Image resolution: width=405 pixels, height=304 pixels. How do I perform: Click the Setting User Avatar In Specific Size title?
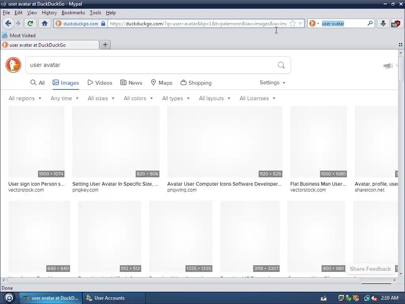coord(115,184)
